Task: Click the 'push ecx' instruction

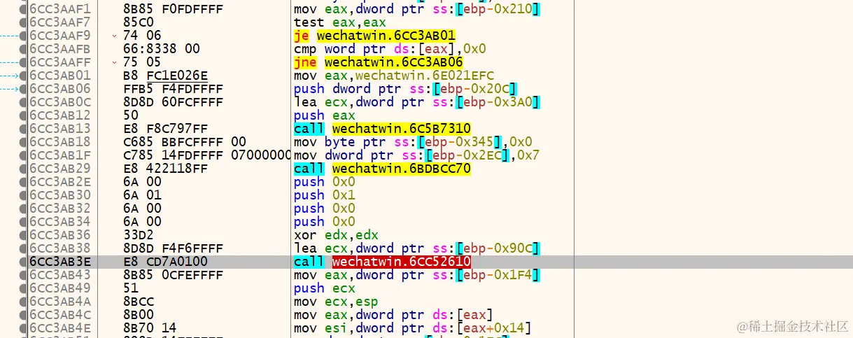Action: pos(325,288)
